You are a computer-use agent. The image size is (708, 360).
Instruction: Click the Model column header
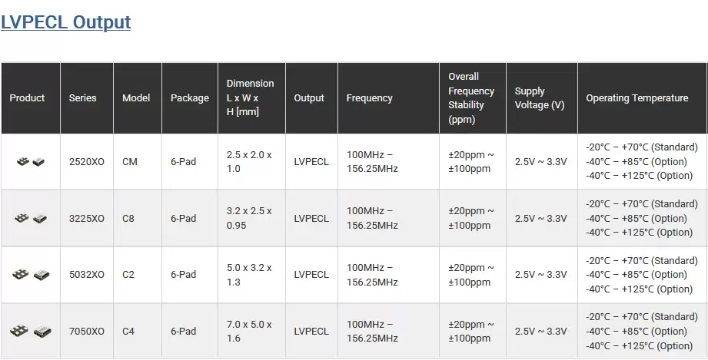[136, 98]
